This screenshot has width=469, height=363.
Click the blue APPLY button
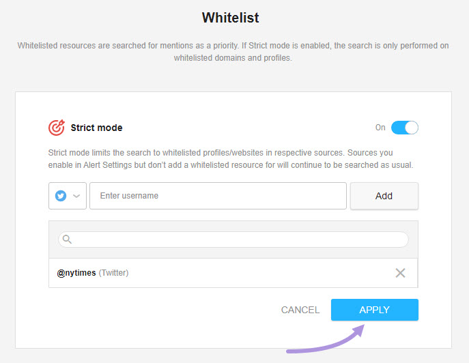(375, 310)
